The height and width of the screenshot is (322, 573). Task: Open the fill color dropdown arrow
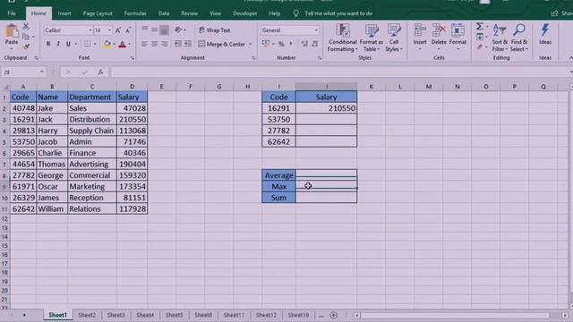click(114, 45)
